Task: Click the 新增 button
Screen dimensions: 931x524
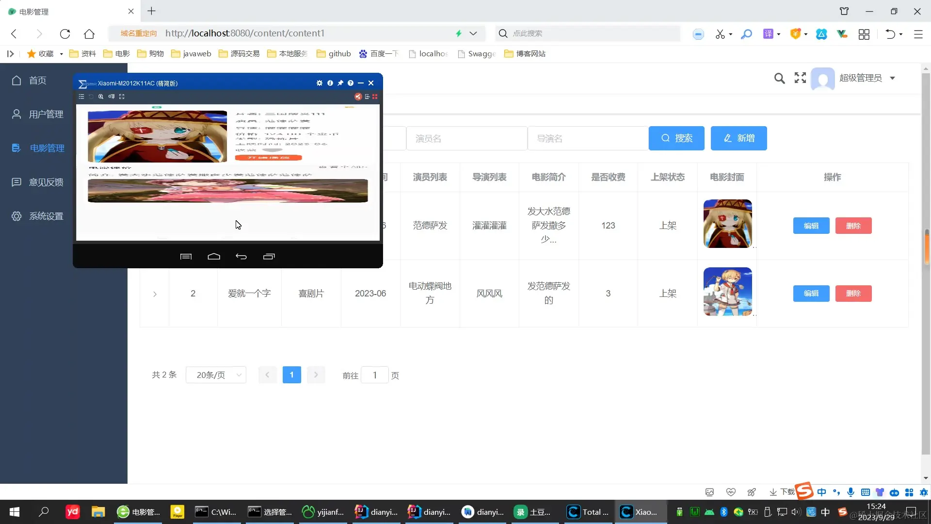Action: click(738, 138)
